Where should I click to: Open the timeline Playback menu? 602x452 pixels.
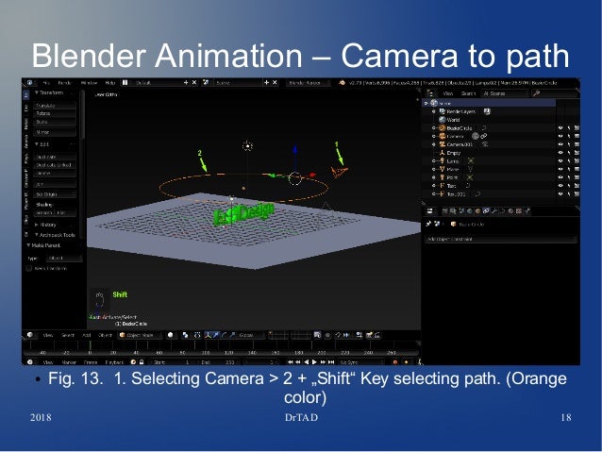pos(114,362)
